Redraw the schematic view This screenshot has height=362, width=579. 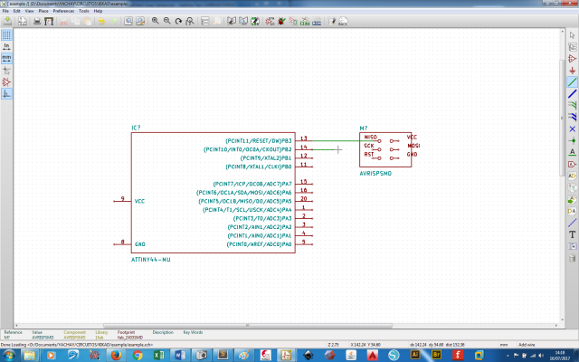click(178, 21)
